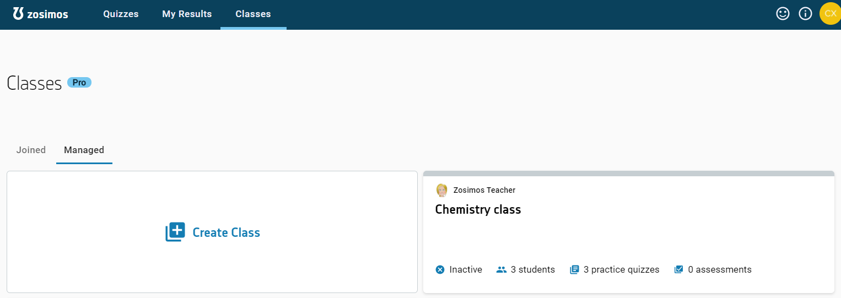Click the info circle icon

805,14
